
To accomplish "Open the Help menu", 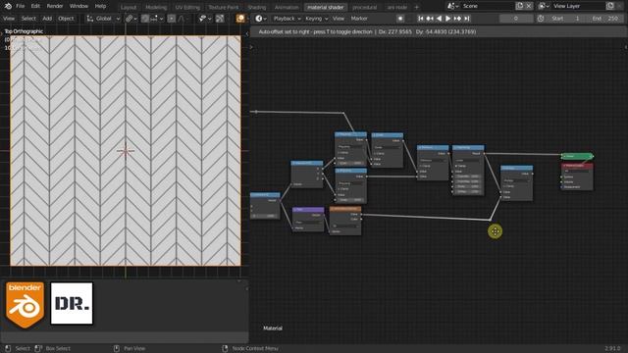I will coord(100,6).
